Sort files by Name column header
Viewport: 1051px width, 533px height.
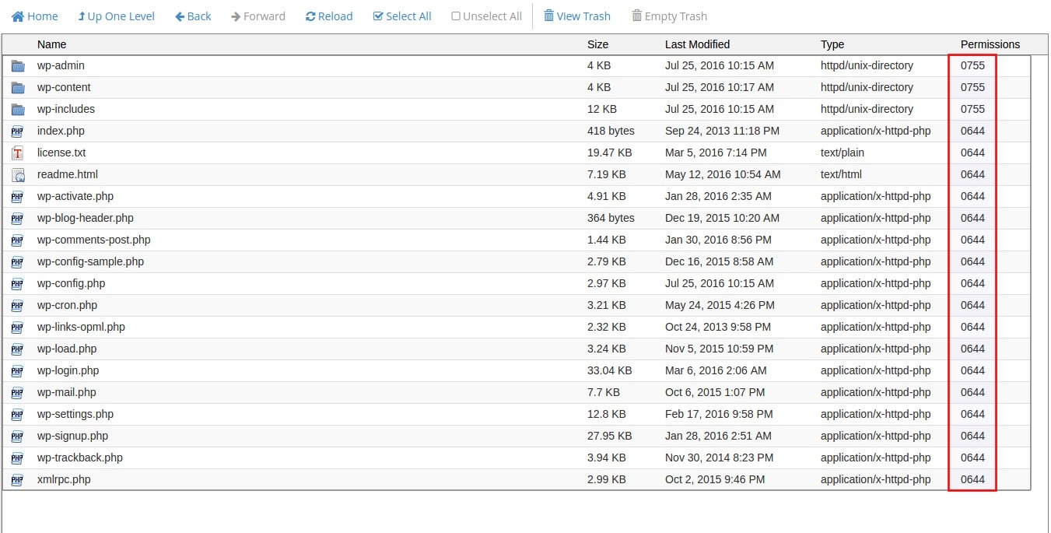coord(51,44)
